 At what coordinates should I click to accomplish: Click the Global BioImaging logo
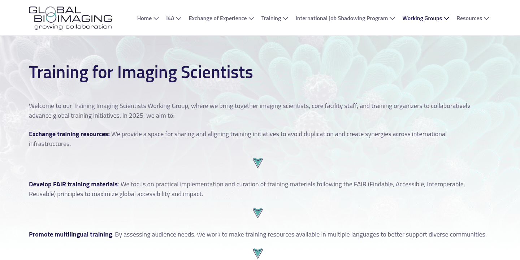[x=70, y=17]
